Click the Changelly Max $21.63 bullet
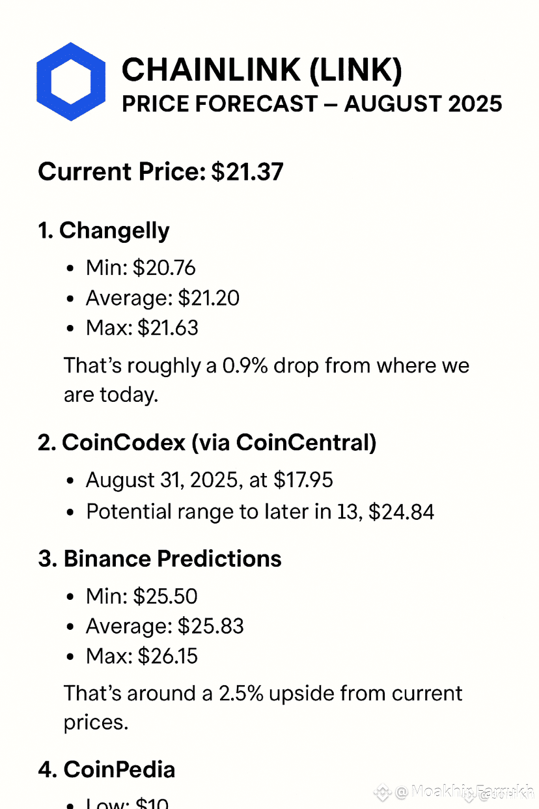 pyautogui.click(x=142, y=328)
